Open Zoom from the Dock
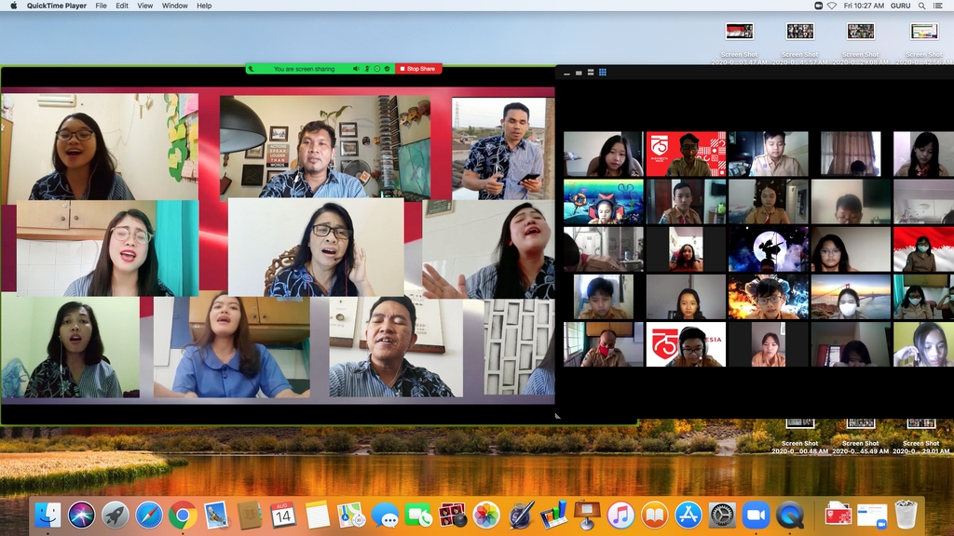The image size is (954, 536). point(756,515)
